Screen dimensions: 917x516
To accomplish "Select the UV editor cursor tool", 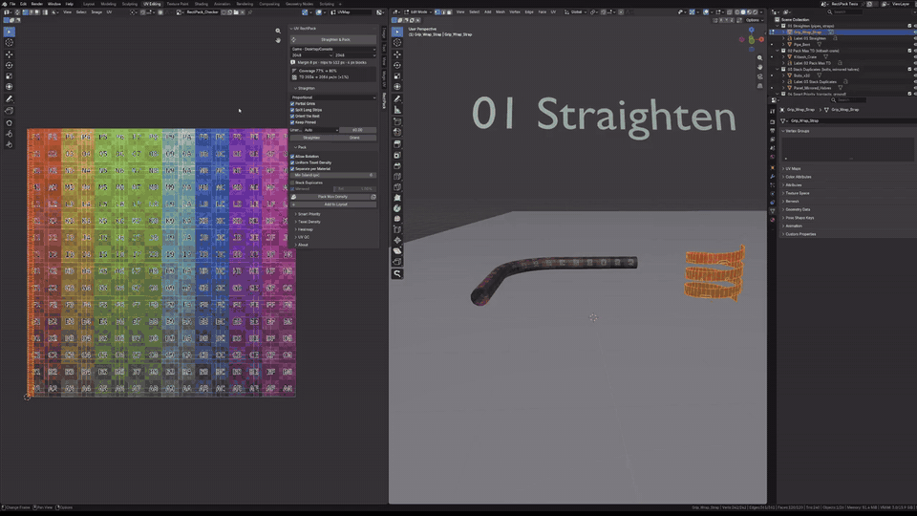I will pos(9,43).
